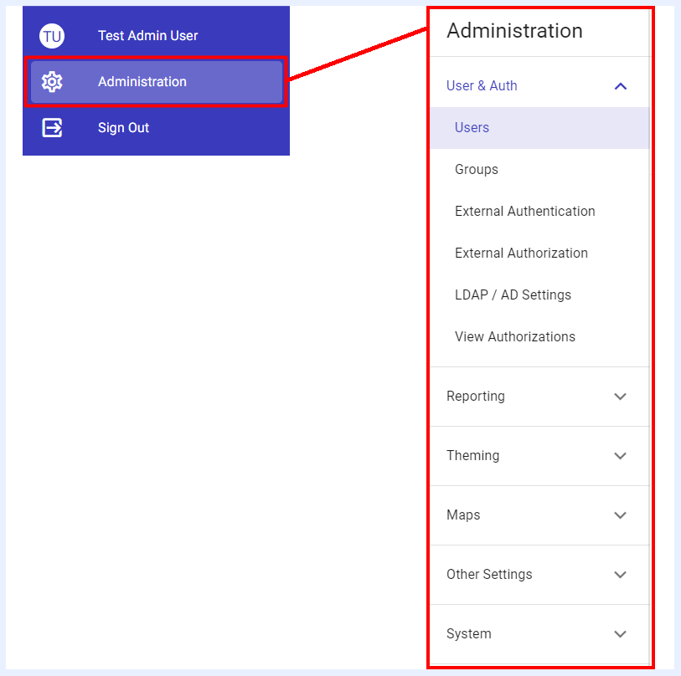Collapse the User & Auth section chevron
Image resolution: width=681 pixels, height=676 pixels.
[620, 86]
